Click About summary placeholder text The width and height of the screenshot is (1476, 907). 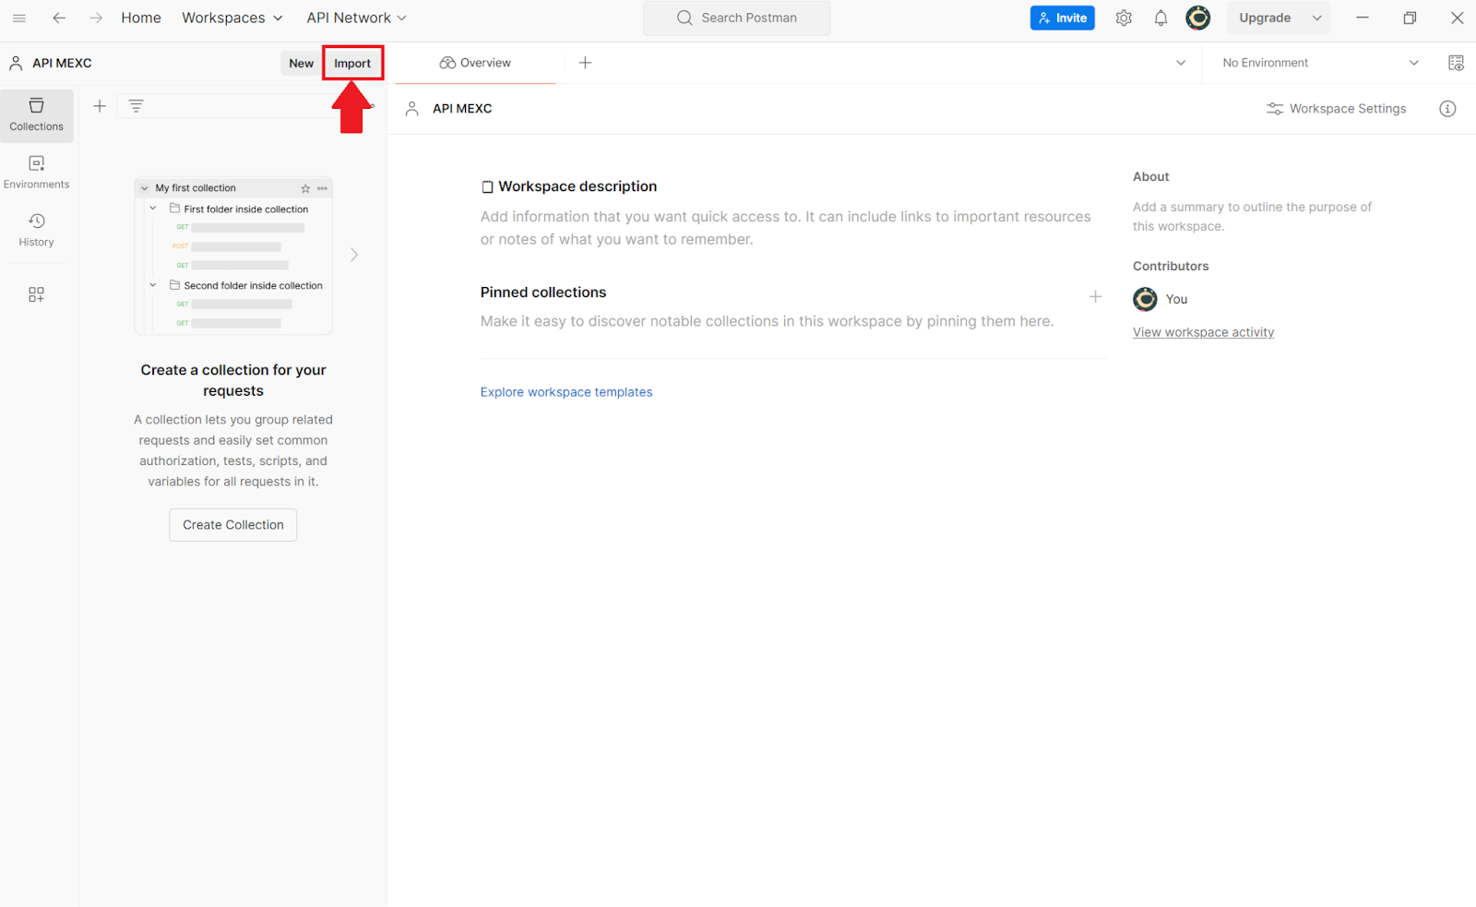click(1252, 217)
